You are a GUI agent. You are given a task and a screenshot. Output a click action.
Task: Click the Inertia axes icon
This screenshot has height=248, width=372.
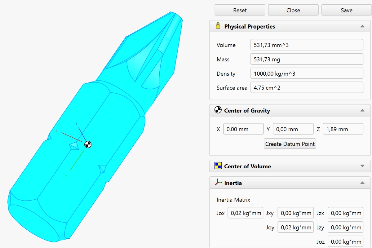[218, 182]
